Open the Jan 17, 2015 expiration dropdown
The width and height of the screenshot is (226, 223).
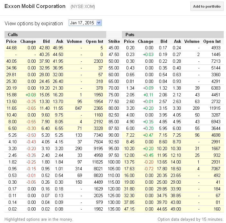pos(85,23)
